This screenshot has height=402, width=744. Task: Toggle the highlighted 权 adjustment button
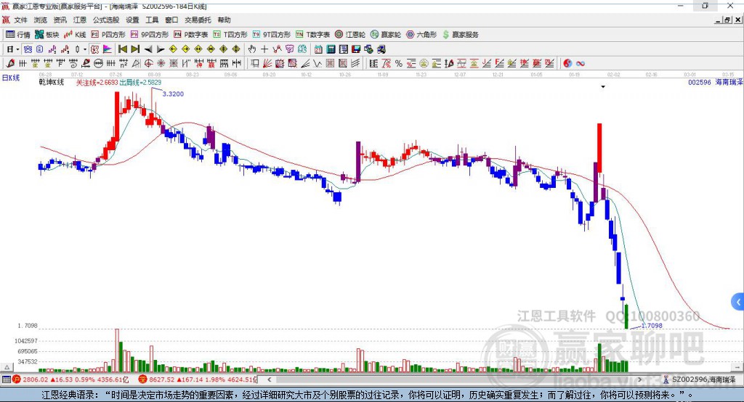[95, 49]
